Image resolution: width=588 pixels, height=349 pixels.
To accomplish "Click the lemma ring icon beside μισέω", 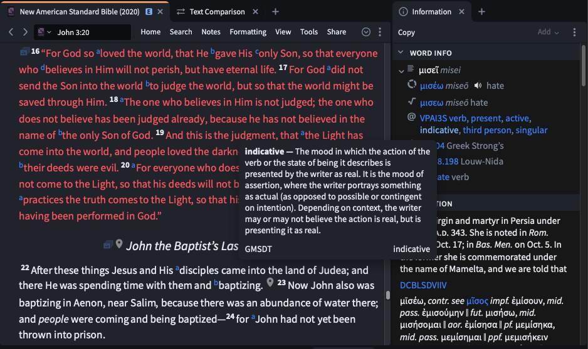I will 412,84.
